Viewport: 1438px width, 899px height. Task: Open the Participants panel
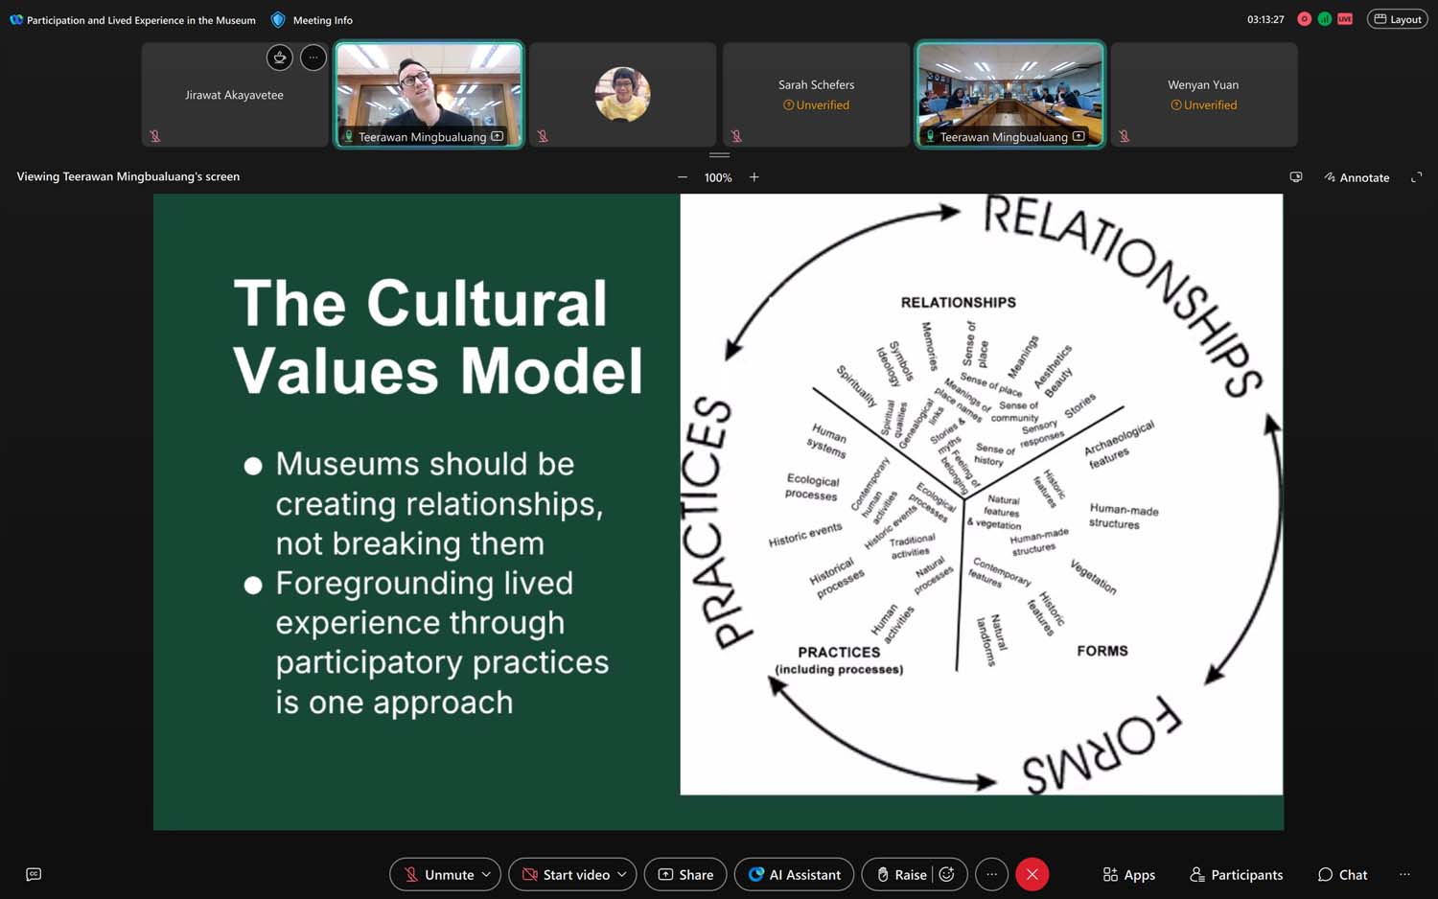point(1236,874)
